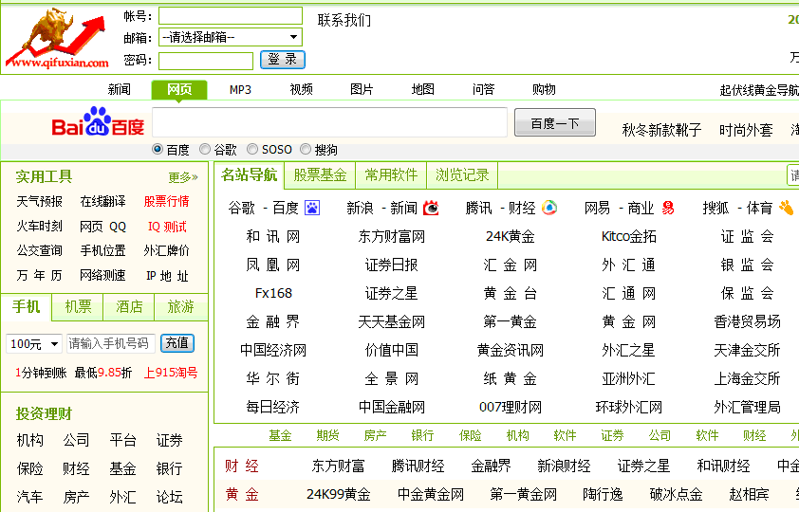Click the Baidu paw icon beside 谷歌 - 百度
The height and width of the screenshot is (512, 799).
tap(312, 209)
